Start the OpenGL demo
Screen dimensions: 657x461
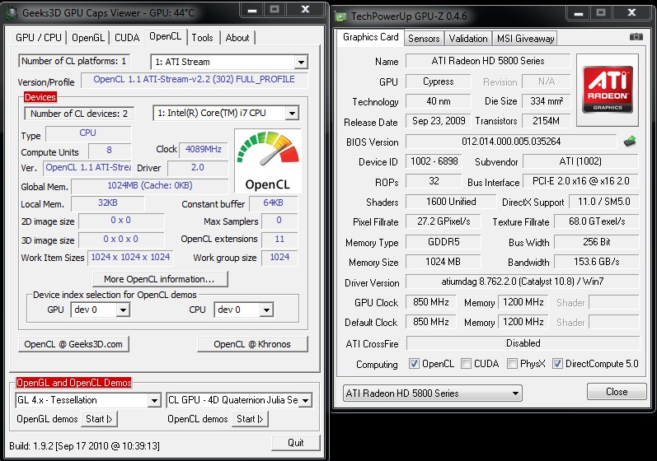99,419
